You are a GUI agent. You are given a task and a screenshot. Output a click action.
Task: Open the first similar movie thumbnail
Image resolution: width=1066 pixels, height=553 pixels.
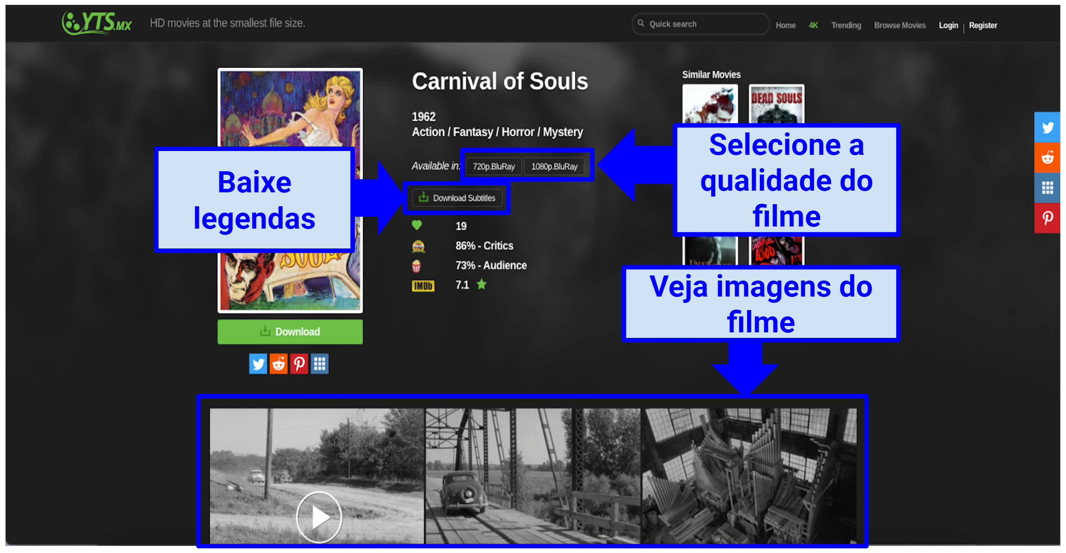click(710, 104)
